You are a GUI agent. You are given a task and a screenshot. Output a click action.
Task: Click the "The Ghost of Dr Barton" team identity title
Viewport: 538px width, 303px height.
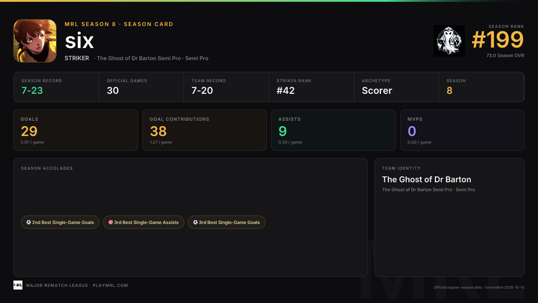pyautogui.click(x=426, y=180)
